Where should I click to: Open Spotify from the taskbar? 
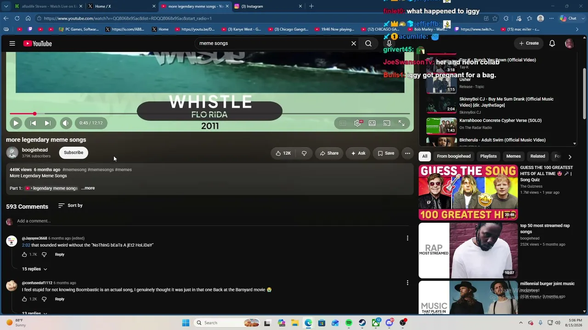tap(349, 323)
